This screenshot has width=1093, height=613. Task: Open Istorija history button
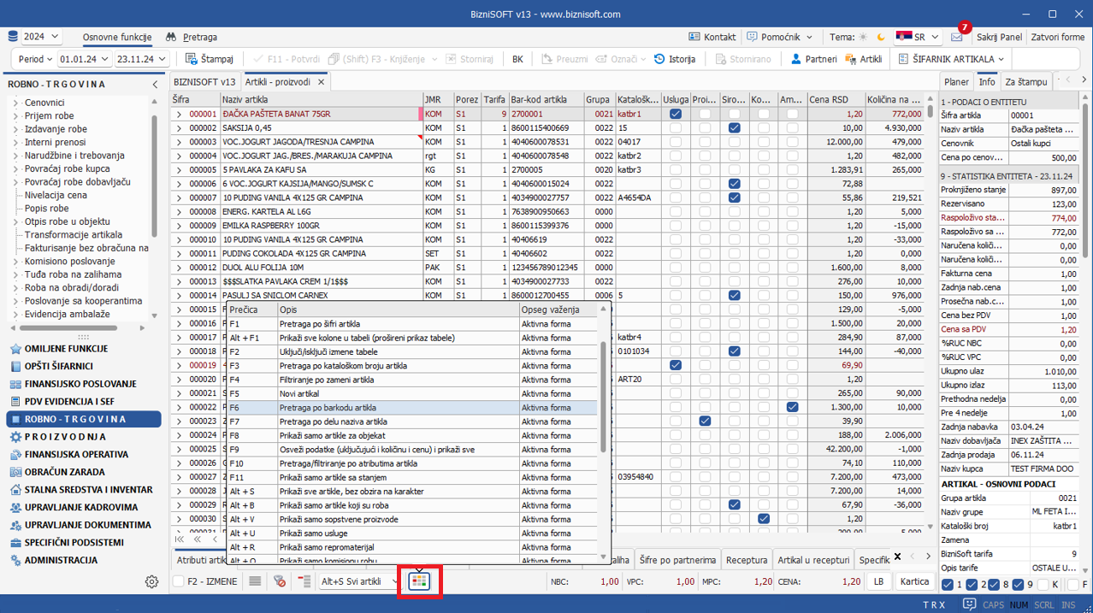(674, 59)
